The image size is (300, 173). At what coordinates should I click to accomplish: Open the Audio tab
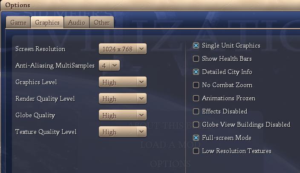pyautogui.click(x=77, y=23)
